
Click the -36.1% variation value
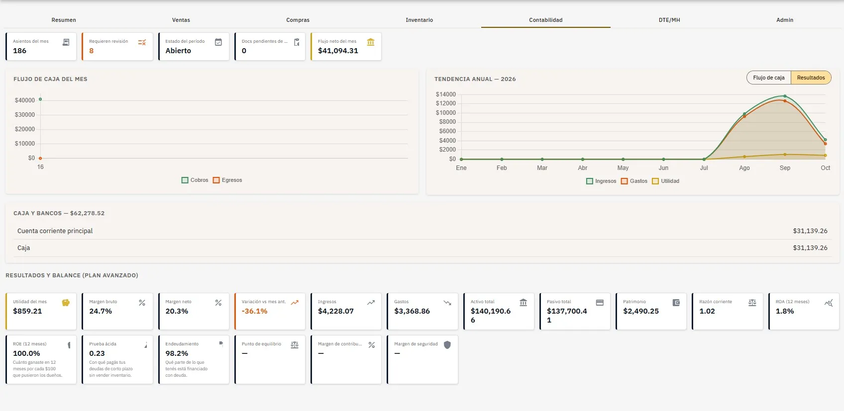(x=254, y=311)
